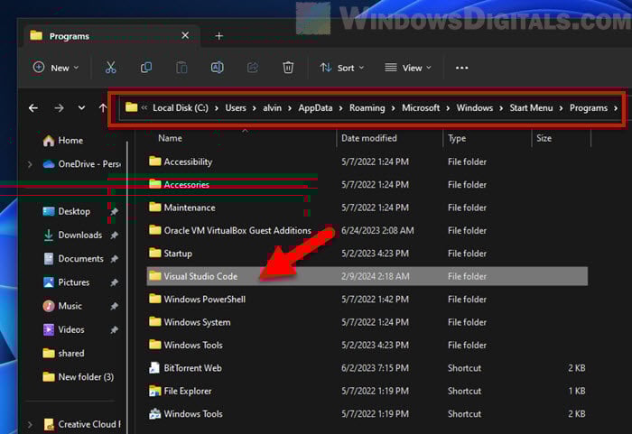Expand the Creative Cloud Files node
This screenshot has width=632, height=434.
click(x=30, y=424)
